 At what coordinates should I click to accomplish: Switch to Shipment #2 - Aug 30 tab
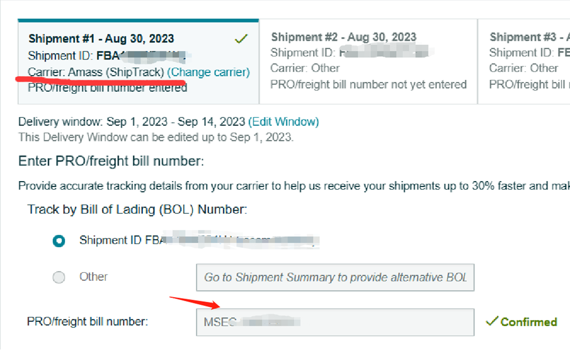click(344, 37)
